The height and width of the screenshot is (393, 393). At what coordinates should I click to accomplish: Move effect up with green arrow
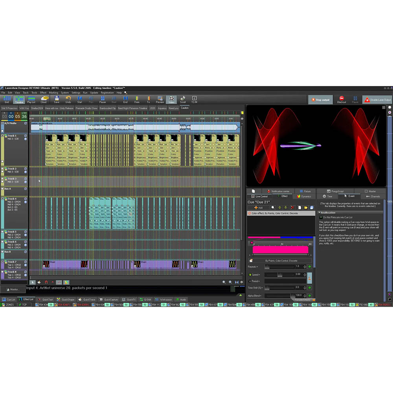pos(280,208)
